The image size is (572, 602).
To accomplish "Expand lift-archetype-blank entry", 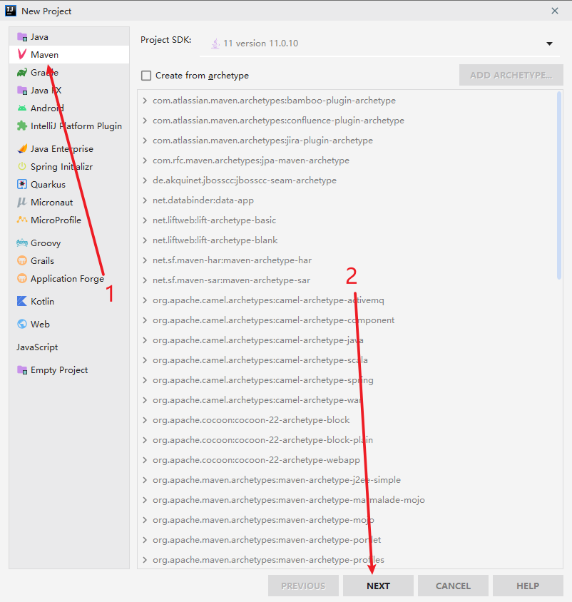I will 145,240.
